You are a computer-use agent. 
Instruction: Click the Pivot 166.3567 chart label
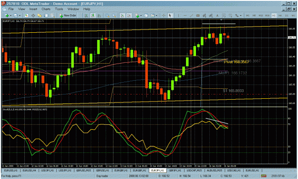tap(236, 62)
